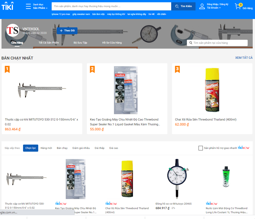Click the TikiNOW logo beside fast delivery filter

click(x=243, y=148)
